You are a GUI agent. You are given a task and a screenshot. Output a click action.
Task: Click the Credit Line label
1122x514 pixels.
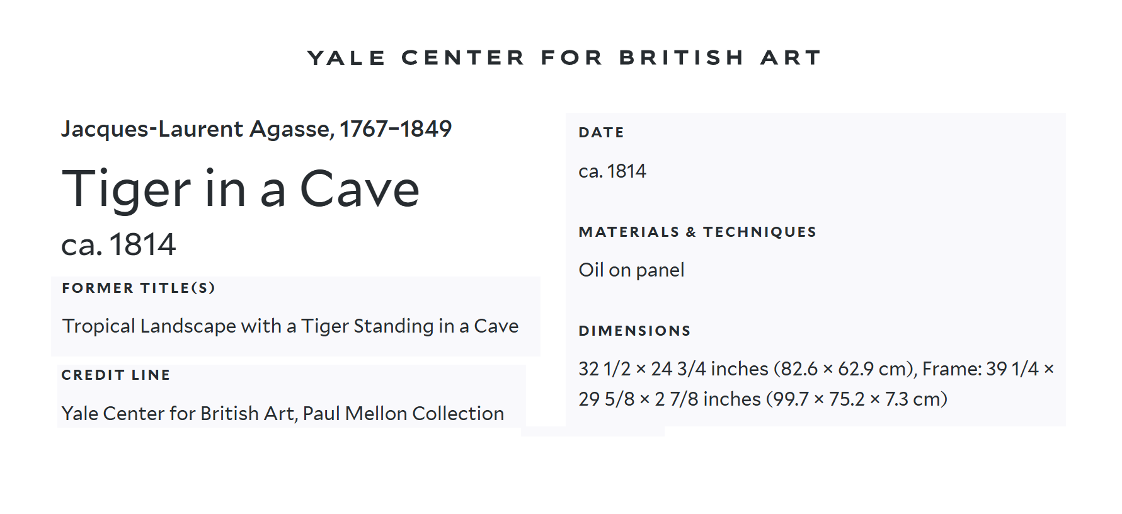(x=116, y=375)
